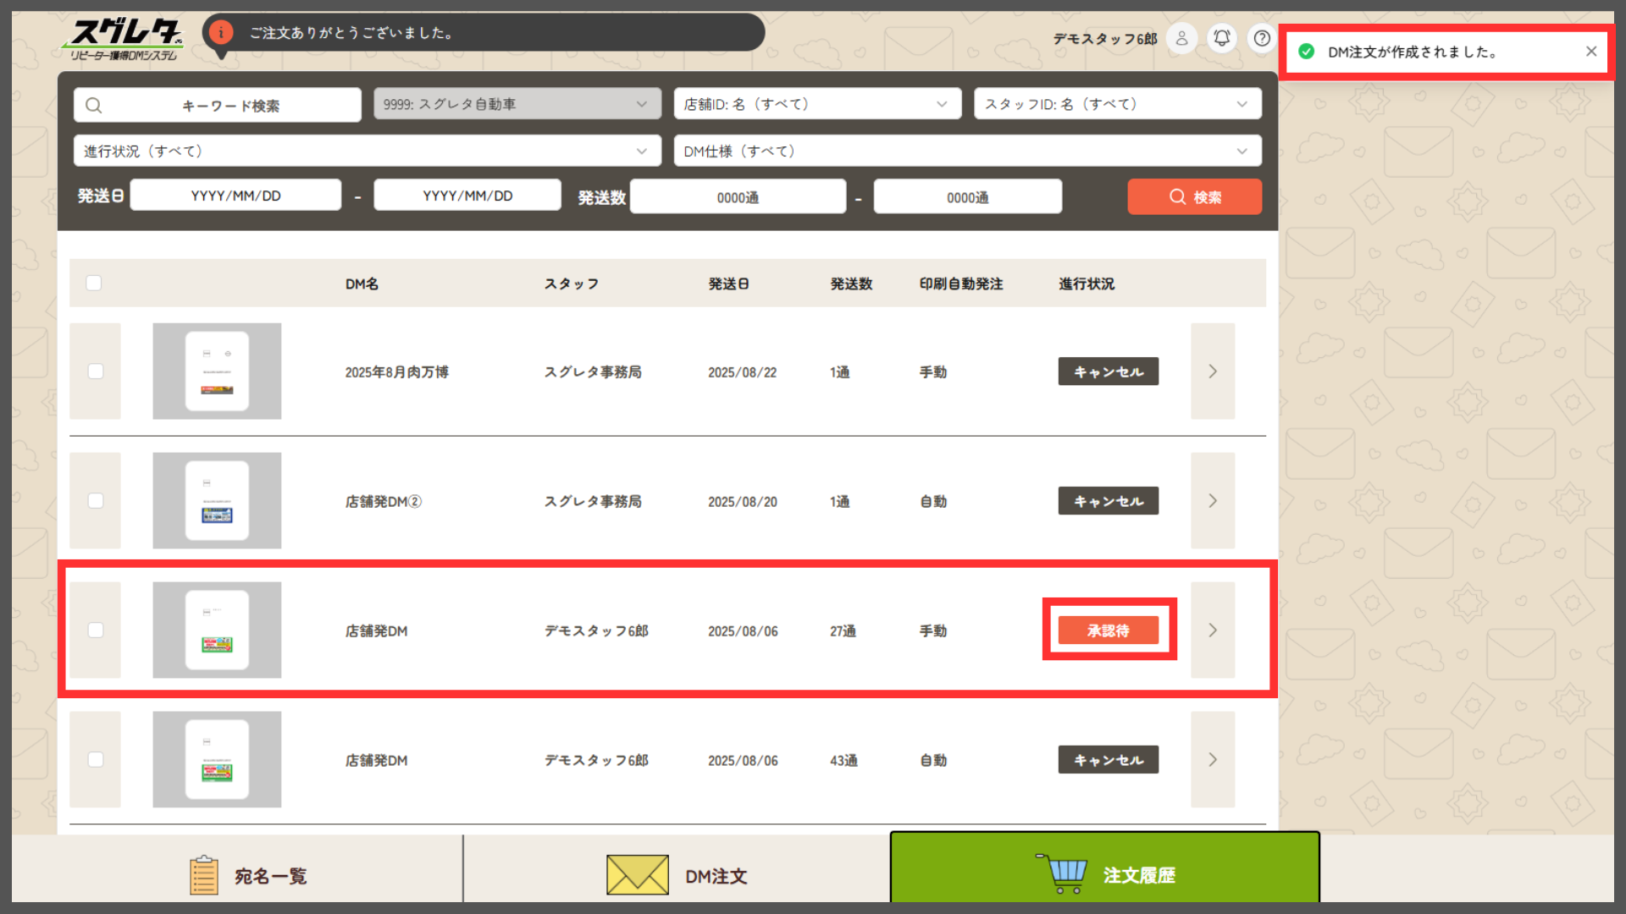Open the notification bell icon
This screenshot has height=914, width=1626.
click(1221, 38)
